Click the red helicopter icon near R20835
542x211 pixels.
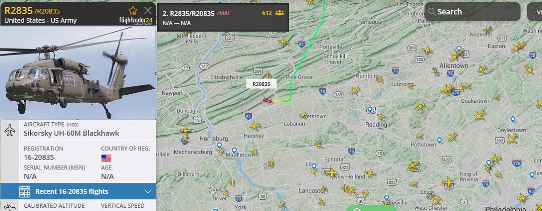coord(267,100)
